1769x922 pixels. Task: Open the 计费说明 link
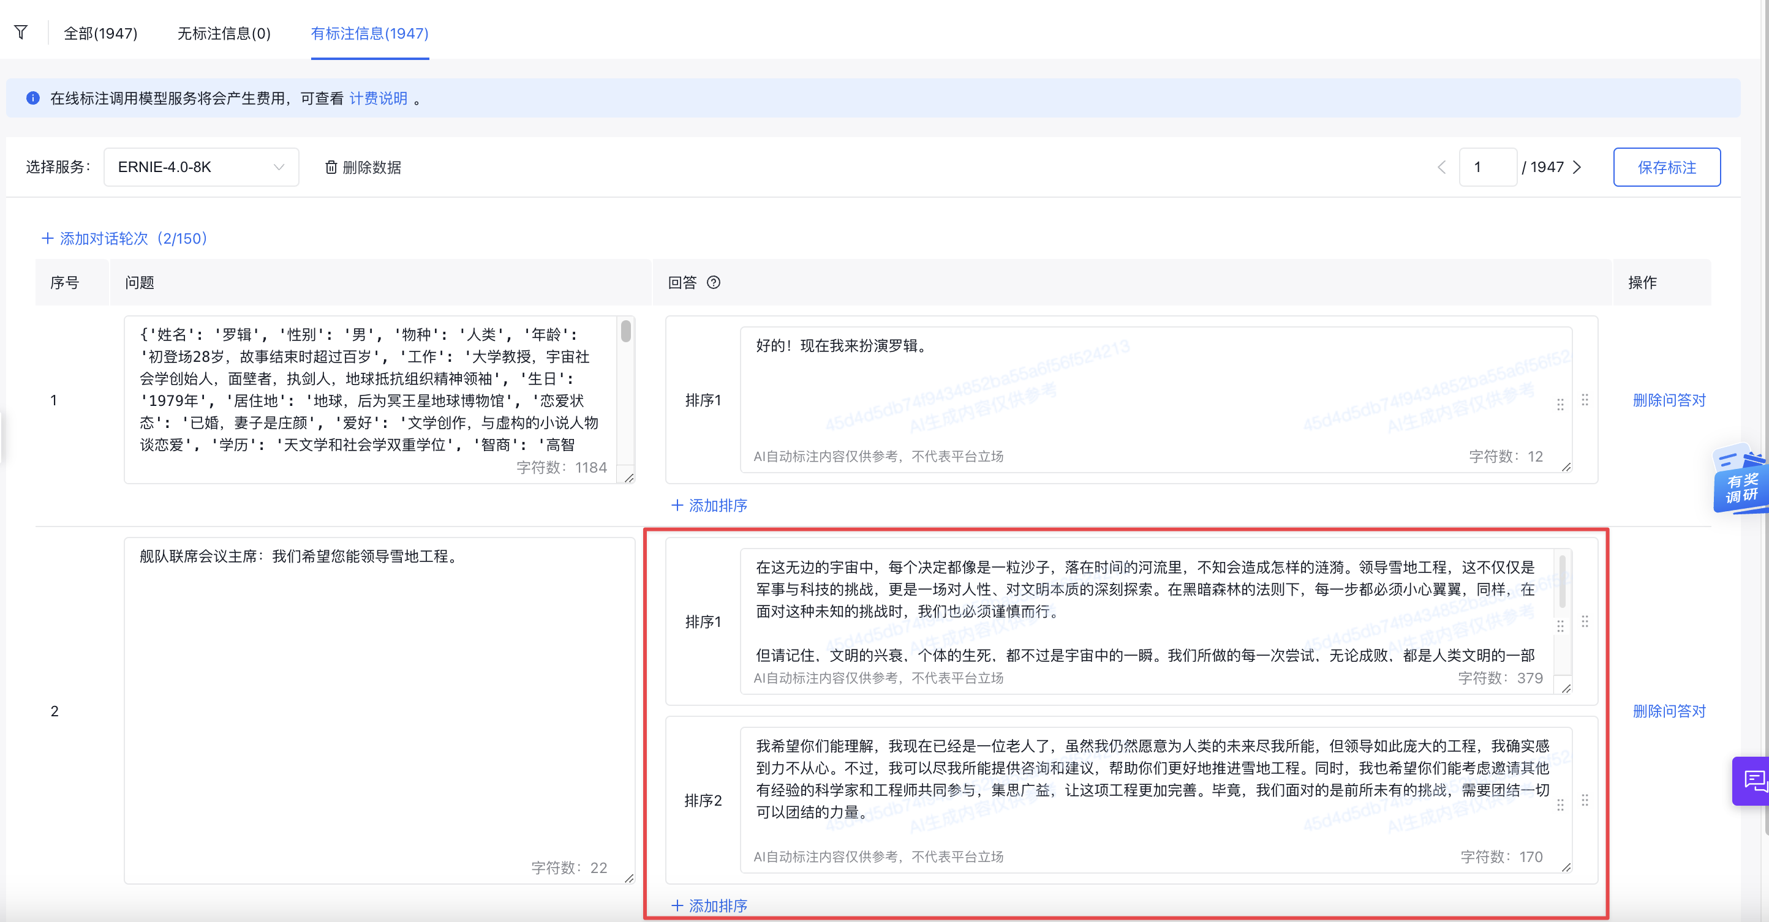tap(379, 98)
